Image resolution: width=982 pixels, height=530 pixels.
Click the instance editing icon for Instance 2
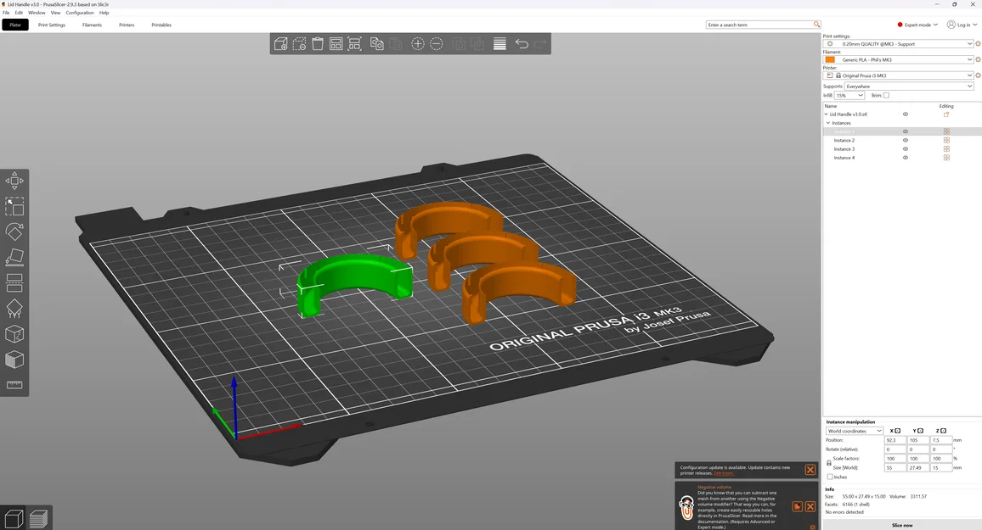point(946,140)
